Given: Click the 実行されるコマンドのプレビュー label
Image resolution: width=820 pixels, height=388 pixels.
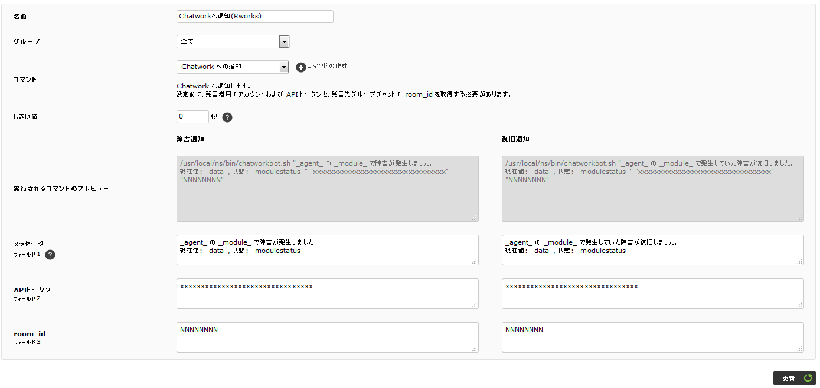Looking at the screenshot, I should point(61,189).
